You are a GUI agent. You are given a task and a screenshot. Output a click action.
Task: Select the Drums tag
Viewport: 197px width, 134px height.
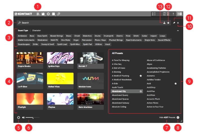[98, 36]
